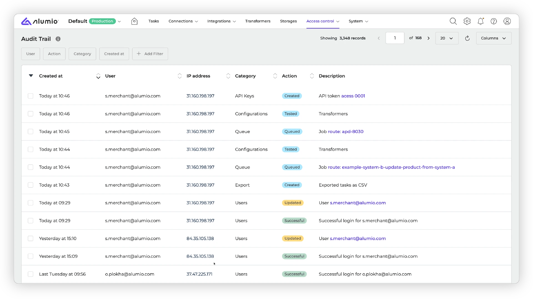Screen dimensions: 533x299
Task: Open the Default Production environment dropdown
Action: tap(94, 21)
